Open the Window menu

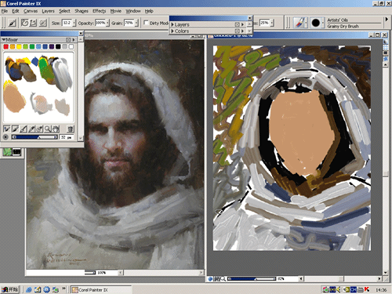click(x=133, y=11)
